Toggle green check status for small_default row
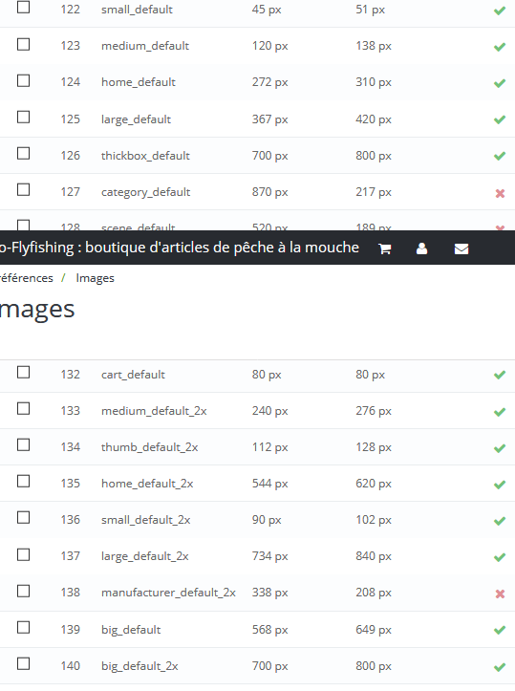Screen dimensions: 515x691 [500, 11]
